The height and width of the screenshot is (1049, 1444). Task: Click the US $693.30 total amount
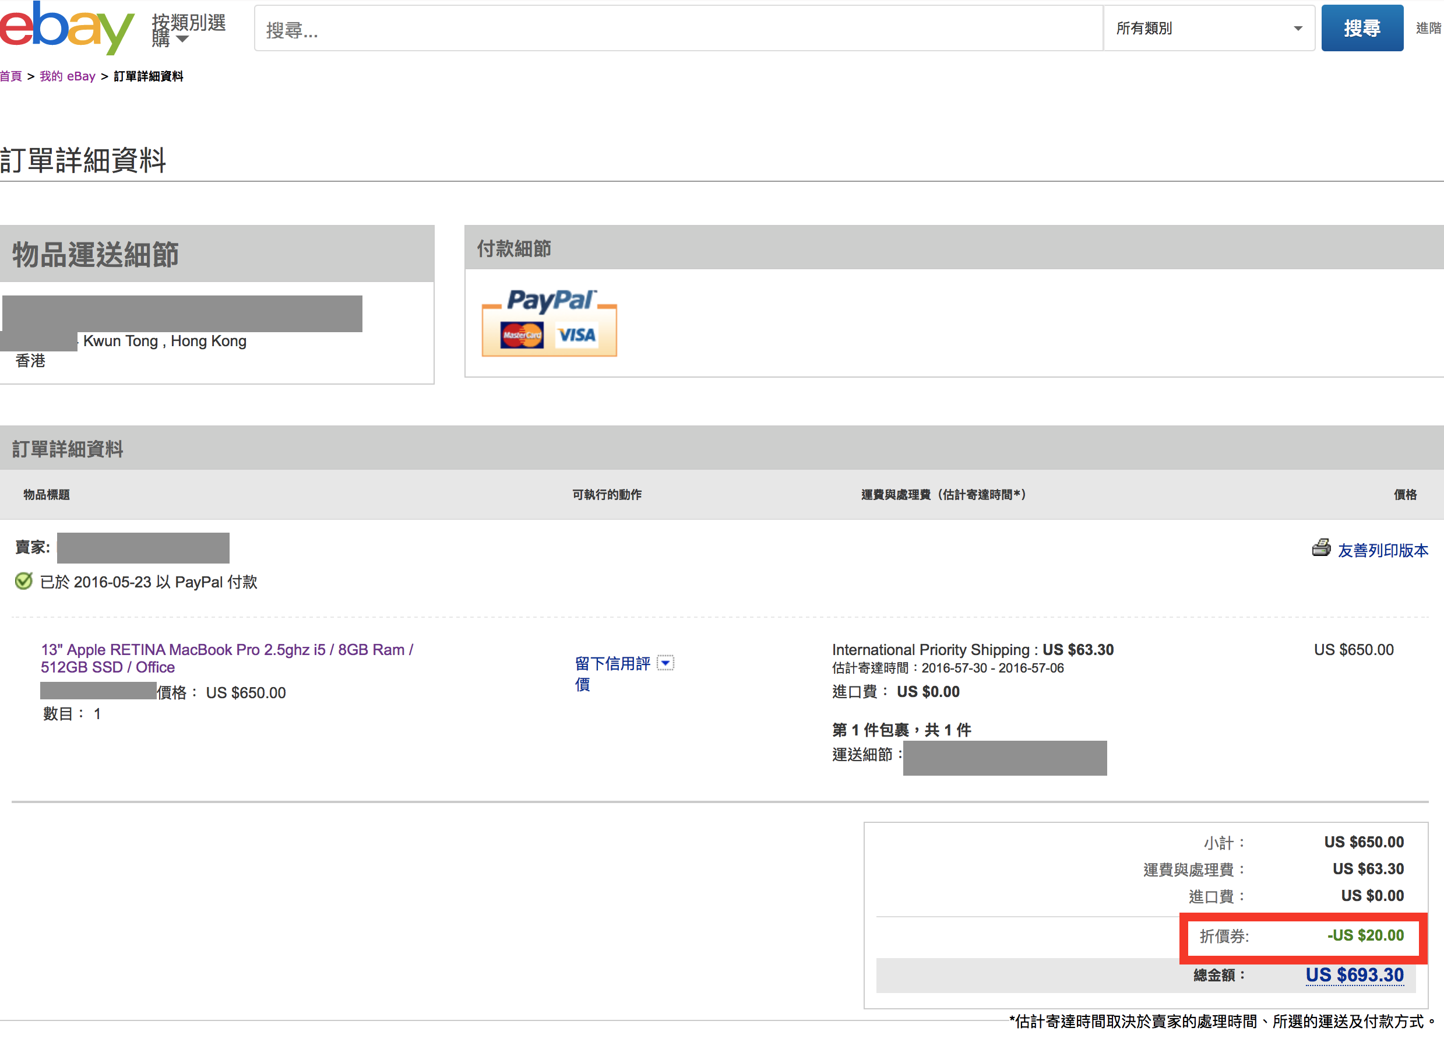tap(1354, 975)
